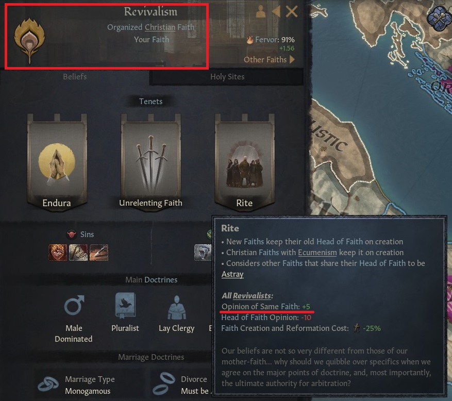Image resolution: width=452 pixels, height=401 pixels.
Task: Open the character portrait icon in header
Action: click(x=261, y=12)
